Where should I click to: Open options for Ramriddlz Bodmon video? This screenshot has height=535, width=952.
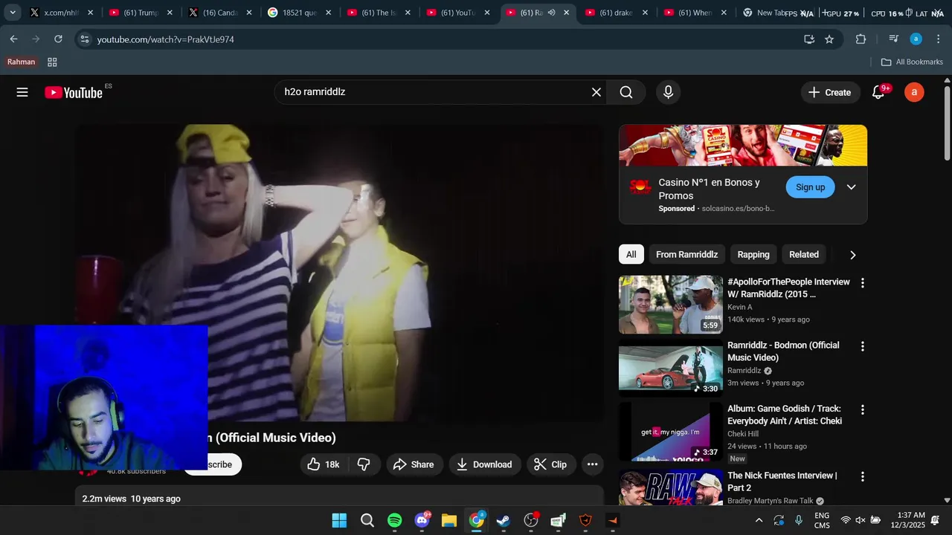pos(863,346)
